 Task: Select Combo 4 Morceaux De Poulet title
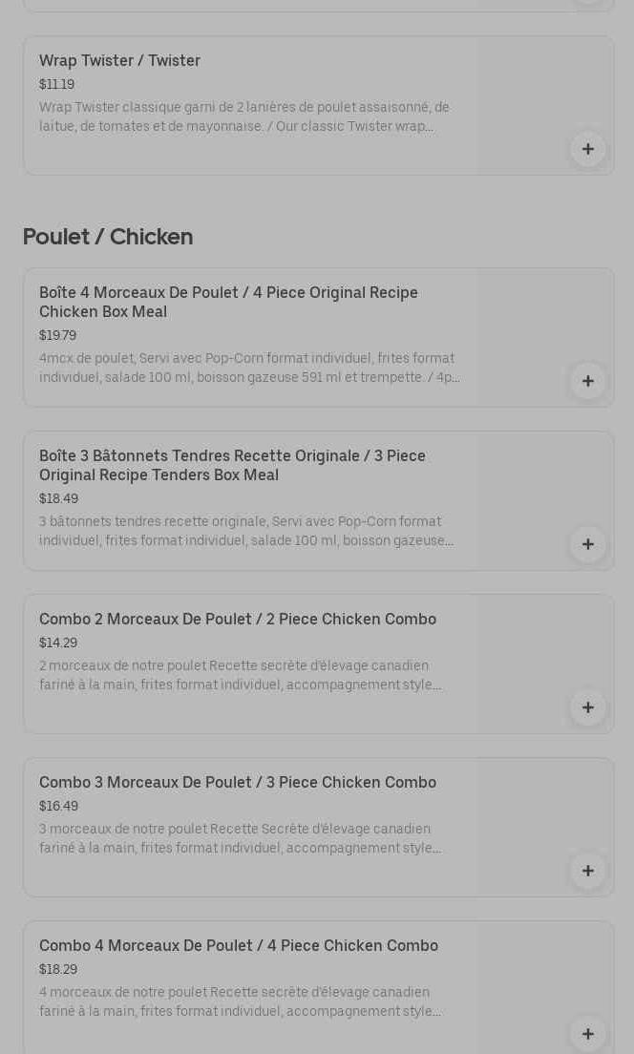pyautogui.click(x=239, y=946)
